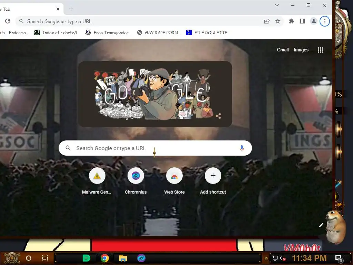Open Cortana circle on the taskbar
This screenshot has width=353, height=265.
click(29, 258)
